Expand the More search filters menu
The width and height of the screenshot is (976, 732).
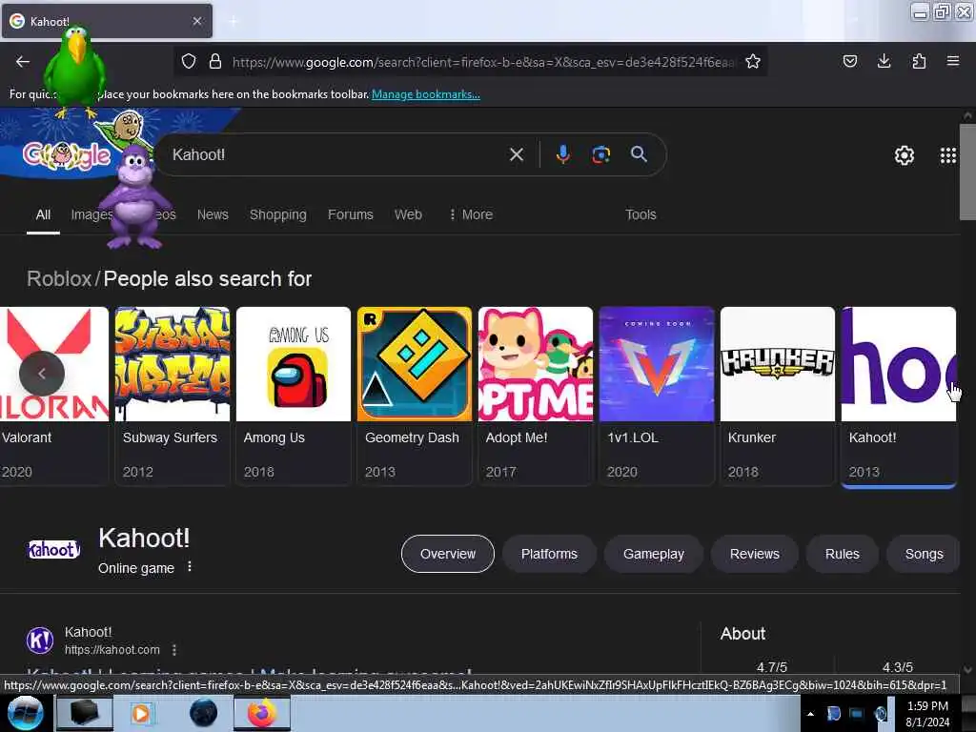pyautogui.click(x=471, y=214)
